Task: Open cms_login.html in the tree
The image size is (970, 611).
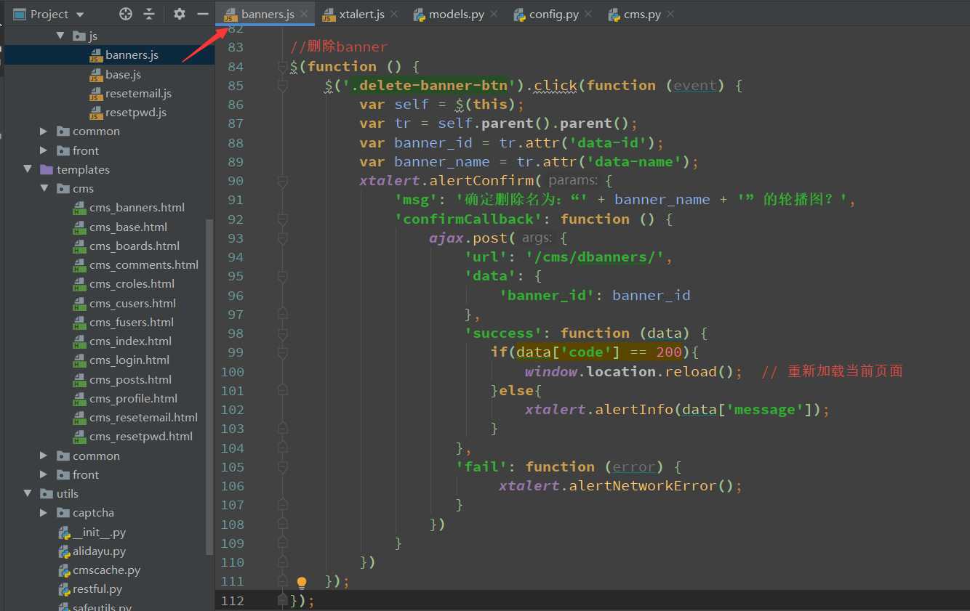Action: pyautogui.click(x=129, y=360)
